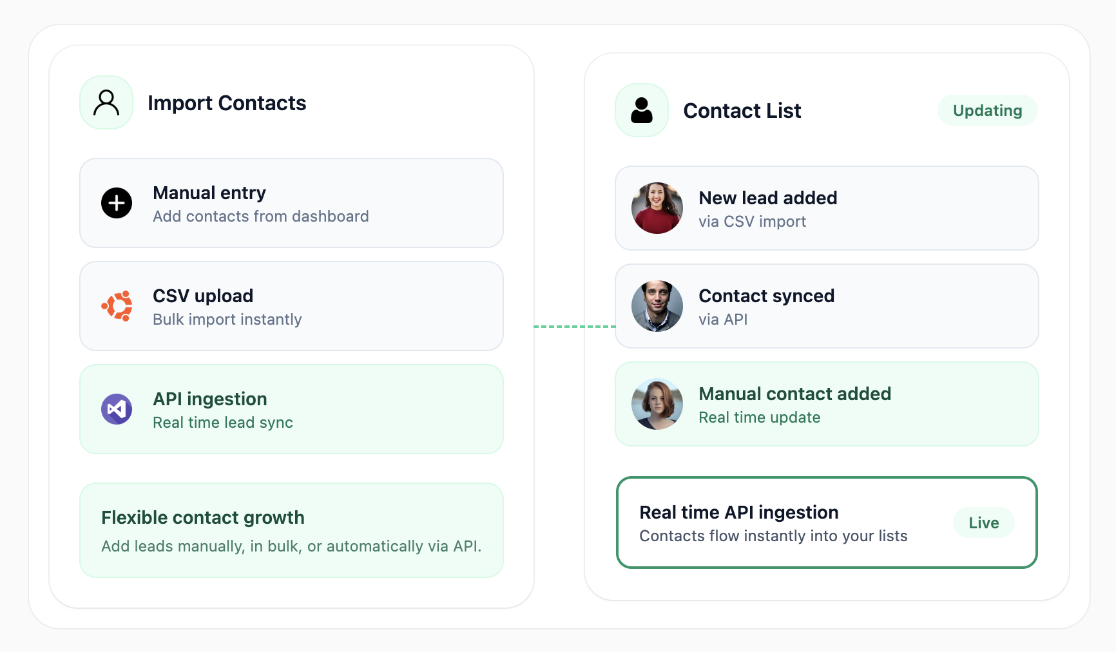Image resolution: width=1116 pixels, height=652 pixels.
Task: Open the Import Contacts panel header
Action: (x=227, y=102)
